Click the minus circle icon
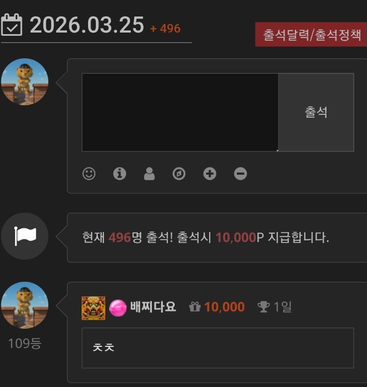Viewport: 367px width, 387px height. pyautogui.click(x=240, y=174)
